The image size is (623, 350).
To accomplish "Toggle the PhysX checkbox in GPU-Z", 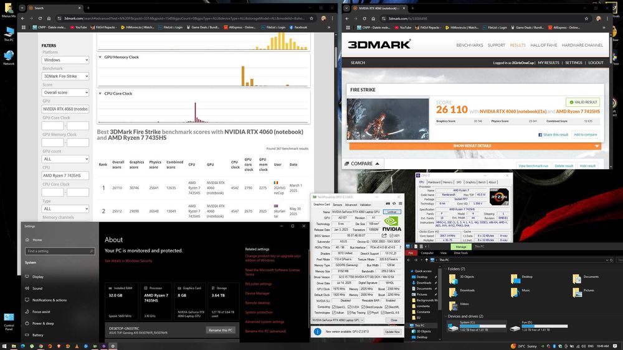I will (x=369, y=313).
